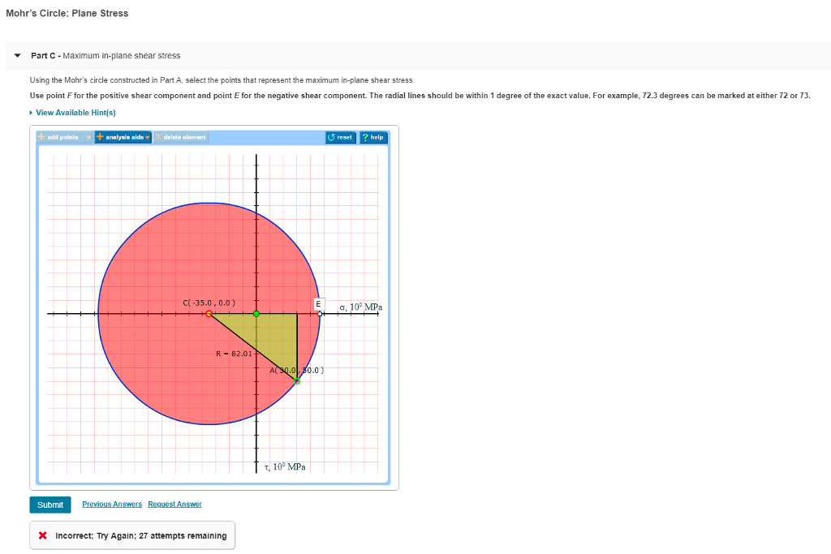The width and height of the screenshot is (831, 554).
Task: Collapse the Part C section
Action: coord(17,56)
